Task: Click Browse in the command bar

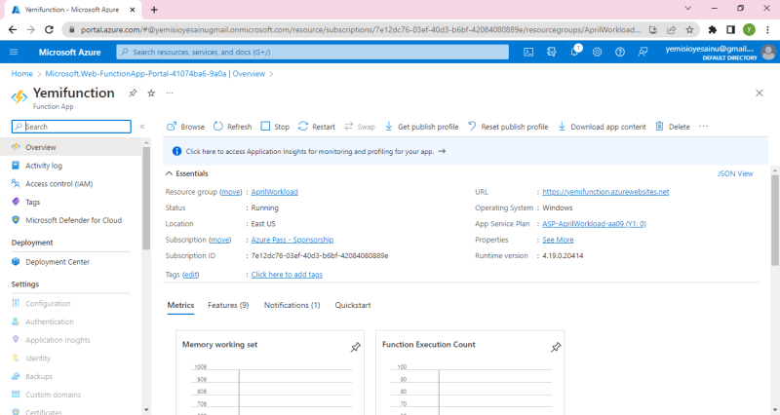Action: [185, 127]
